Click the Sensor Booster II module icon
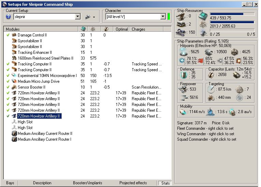This screenshot has width=261, height=187. point(14,87)
